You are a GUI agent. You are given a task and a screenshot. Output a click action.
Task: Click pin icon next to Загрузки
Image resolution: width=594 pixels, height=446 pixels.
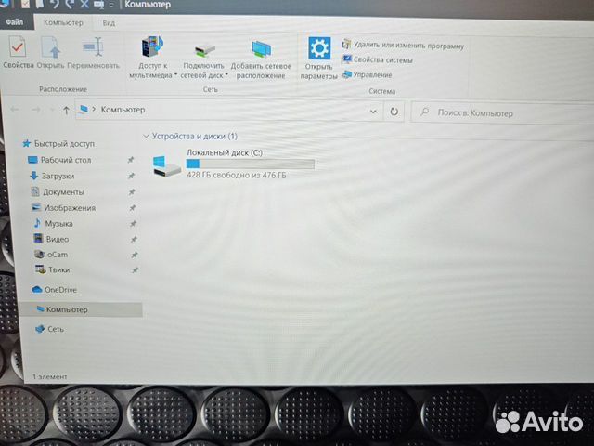pos(132,176)
